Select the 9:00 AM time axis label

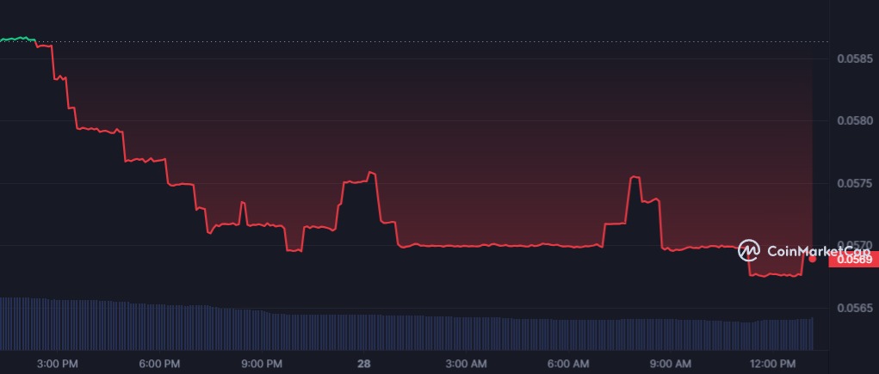pyautogui.click(x=670, y=364)
